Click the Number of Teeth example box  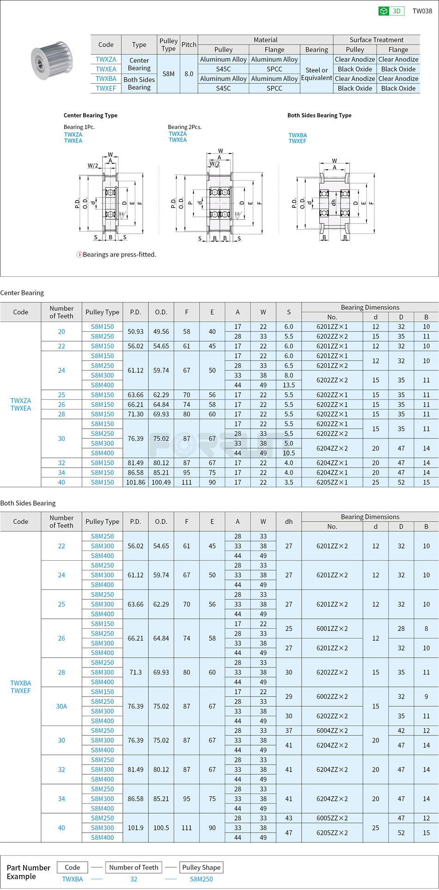pos(134,867)
